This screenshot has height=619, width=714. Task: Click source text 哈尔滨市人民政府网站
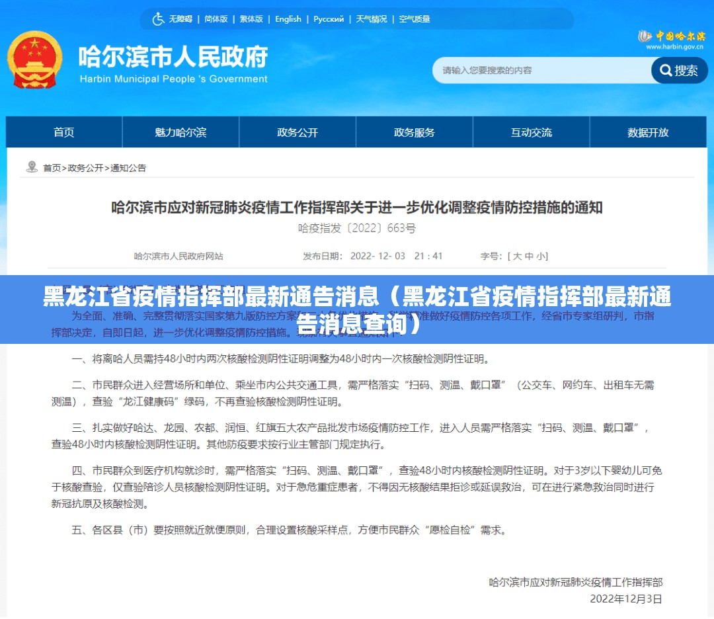coord(178,256)
